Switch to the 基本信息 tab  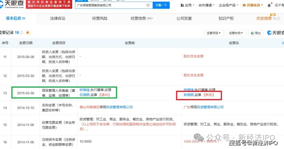(16, 18)
